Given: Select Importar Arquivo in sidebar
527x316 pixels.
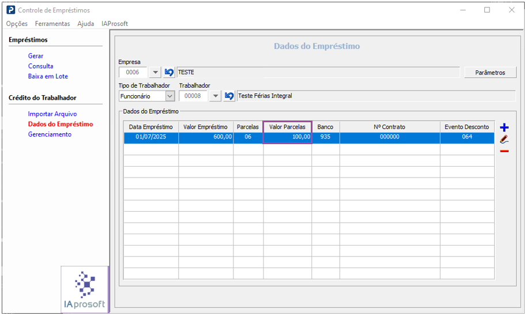Looking at the screenshot, I should pyautogui.click(x=52, y=114).
